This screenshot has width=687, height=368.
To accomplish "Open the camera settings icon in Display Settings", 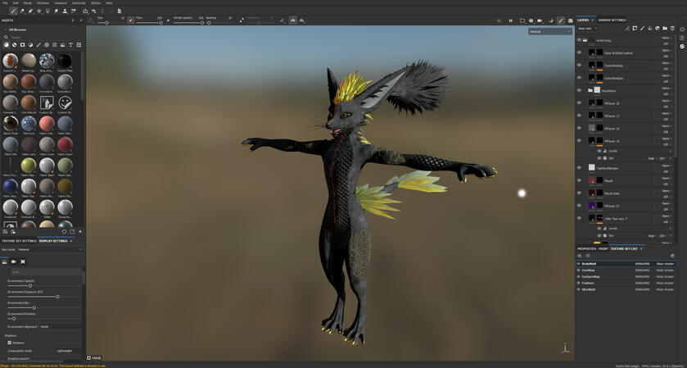I will (13, 261).
